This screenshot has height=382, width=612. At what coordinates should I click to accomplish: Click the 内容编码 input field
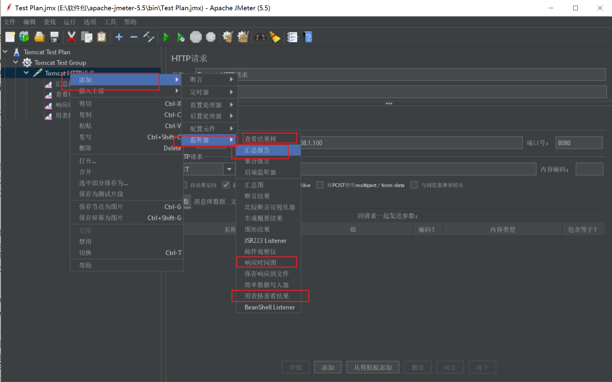point(589,169)
